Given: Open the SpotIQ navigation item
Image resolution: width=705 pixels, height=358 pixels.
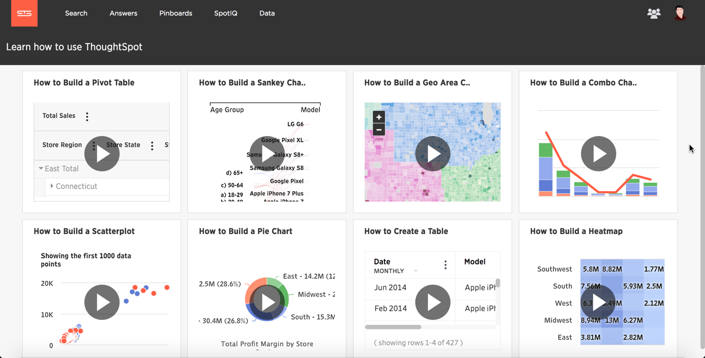Looking at the screenshot, I should (226, 13).
